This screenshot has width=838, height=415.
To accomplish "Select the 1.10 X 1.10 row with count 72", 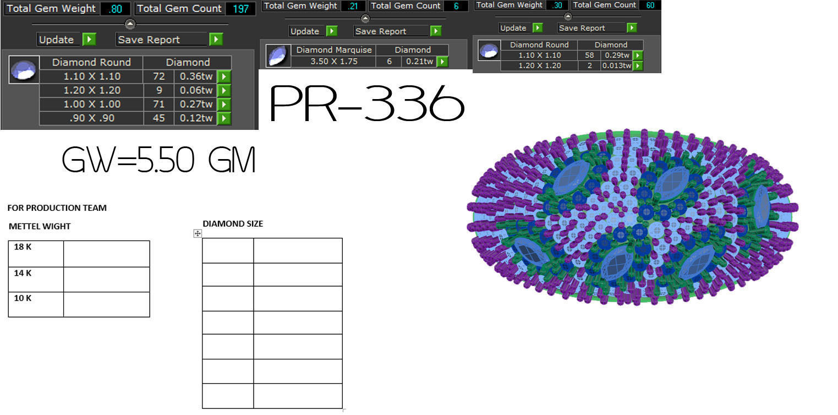I will 128,77.
